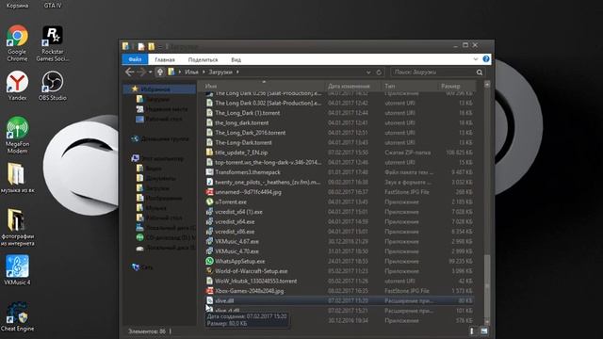
Task: Open the Файл ribbon tab
Action: point(135,59)
